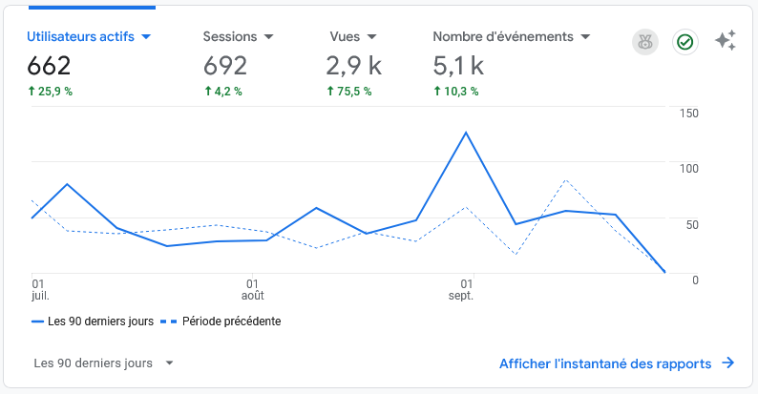The image size is (758, 394).
Task: Open the Sessions metric dropdown arrow
Action: point(268,37)
